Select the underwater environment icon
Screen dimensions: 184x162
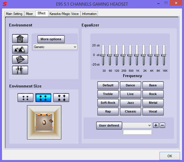pyautogui.click(x=20, y=59)
